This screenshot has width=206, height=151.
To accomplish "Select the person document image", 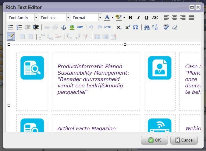I will pyautogui.click(x=159, y=68).
